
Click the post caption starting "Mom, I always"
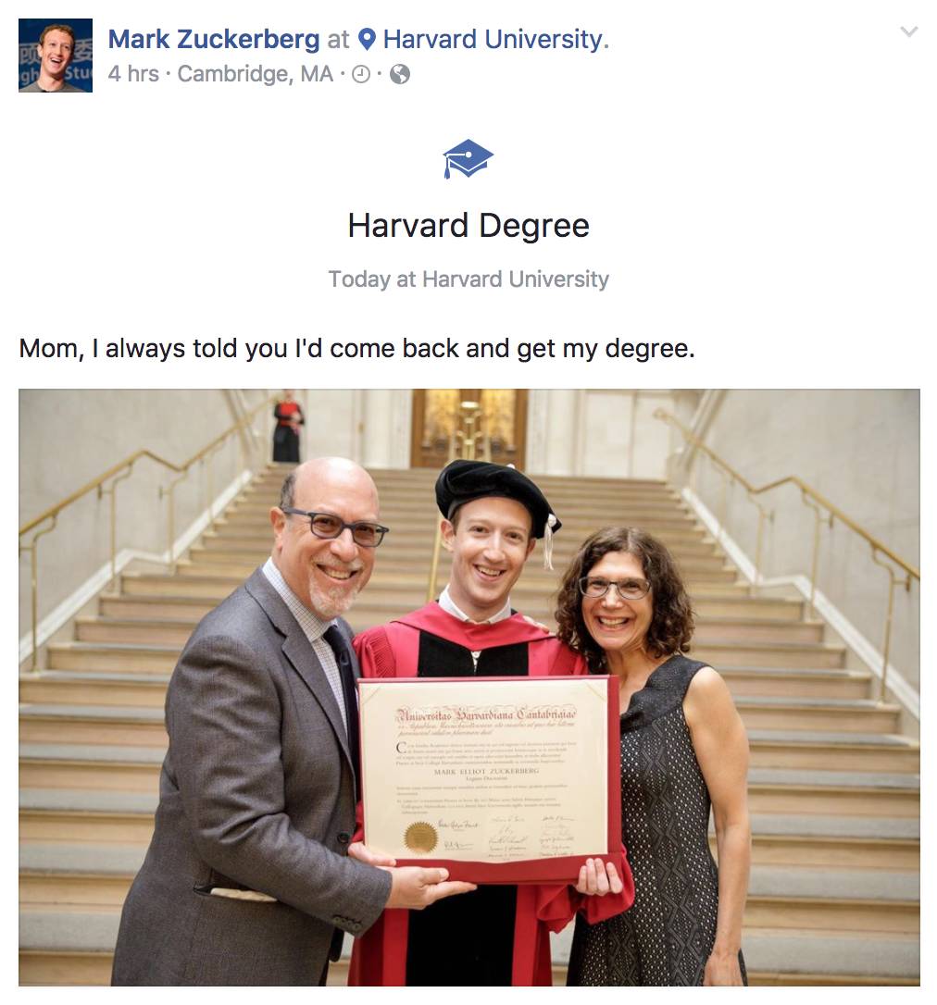click(356, 349)
